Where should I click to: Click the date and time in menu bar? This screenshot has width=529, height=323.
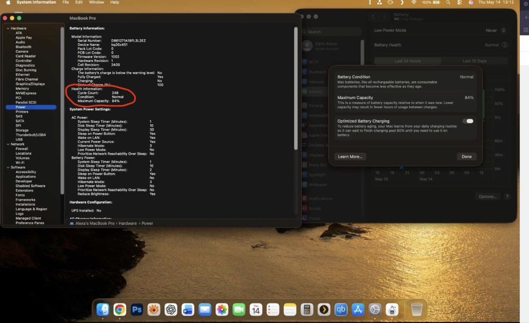click(x=496, y=2)
